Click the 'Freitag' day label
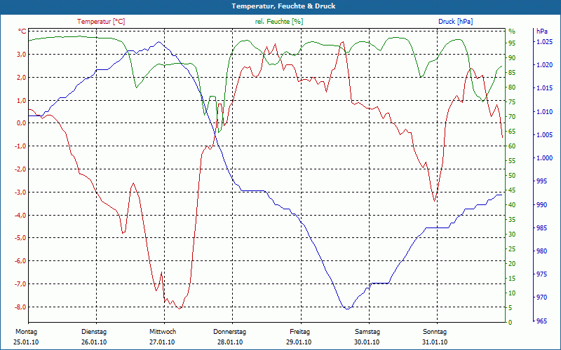 300,332
